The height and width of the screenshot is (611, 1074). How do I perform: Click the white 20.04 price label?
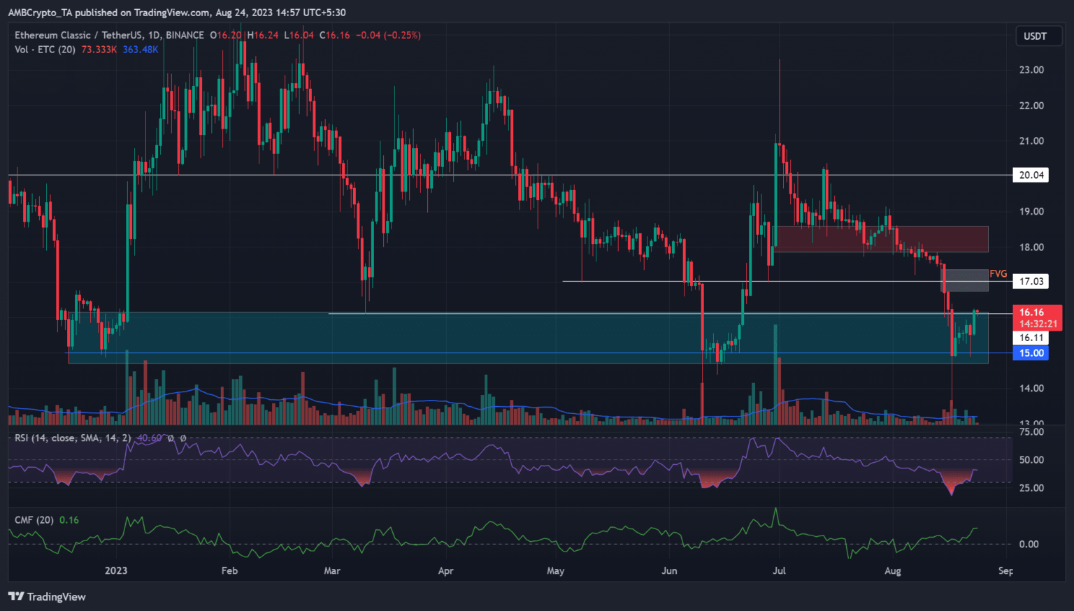[1031, 175]
